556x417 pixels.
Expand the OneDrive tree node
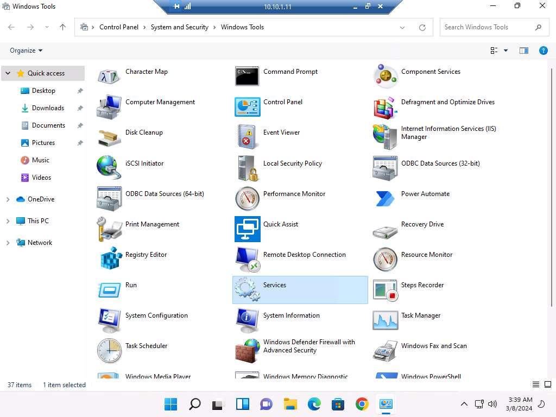coord(8,199)
